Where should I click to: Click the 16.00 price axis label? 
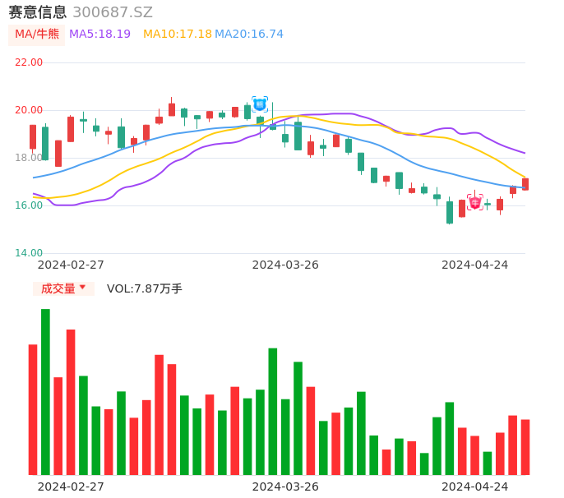click(x=29, y=205)
